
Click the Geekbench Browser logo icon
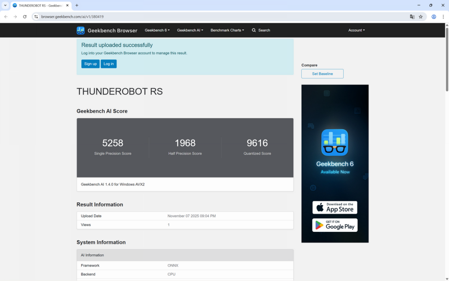point(80,30)
